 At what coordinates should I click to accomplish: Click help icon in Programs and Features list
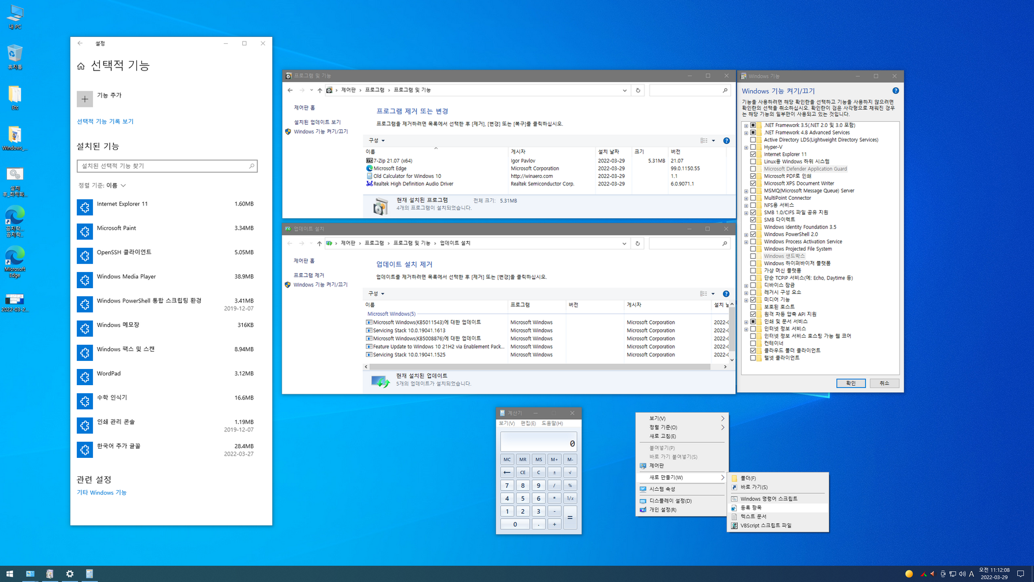click(x=726, y=141)
